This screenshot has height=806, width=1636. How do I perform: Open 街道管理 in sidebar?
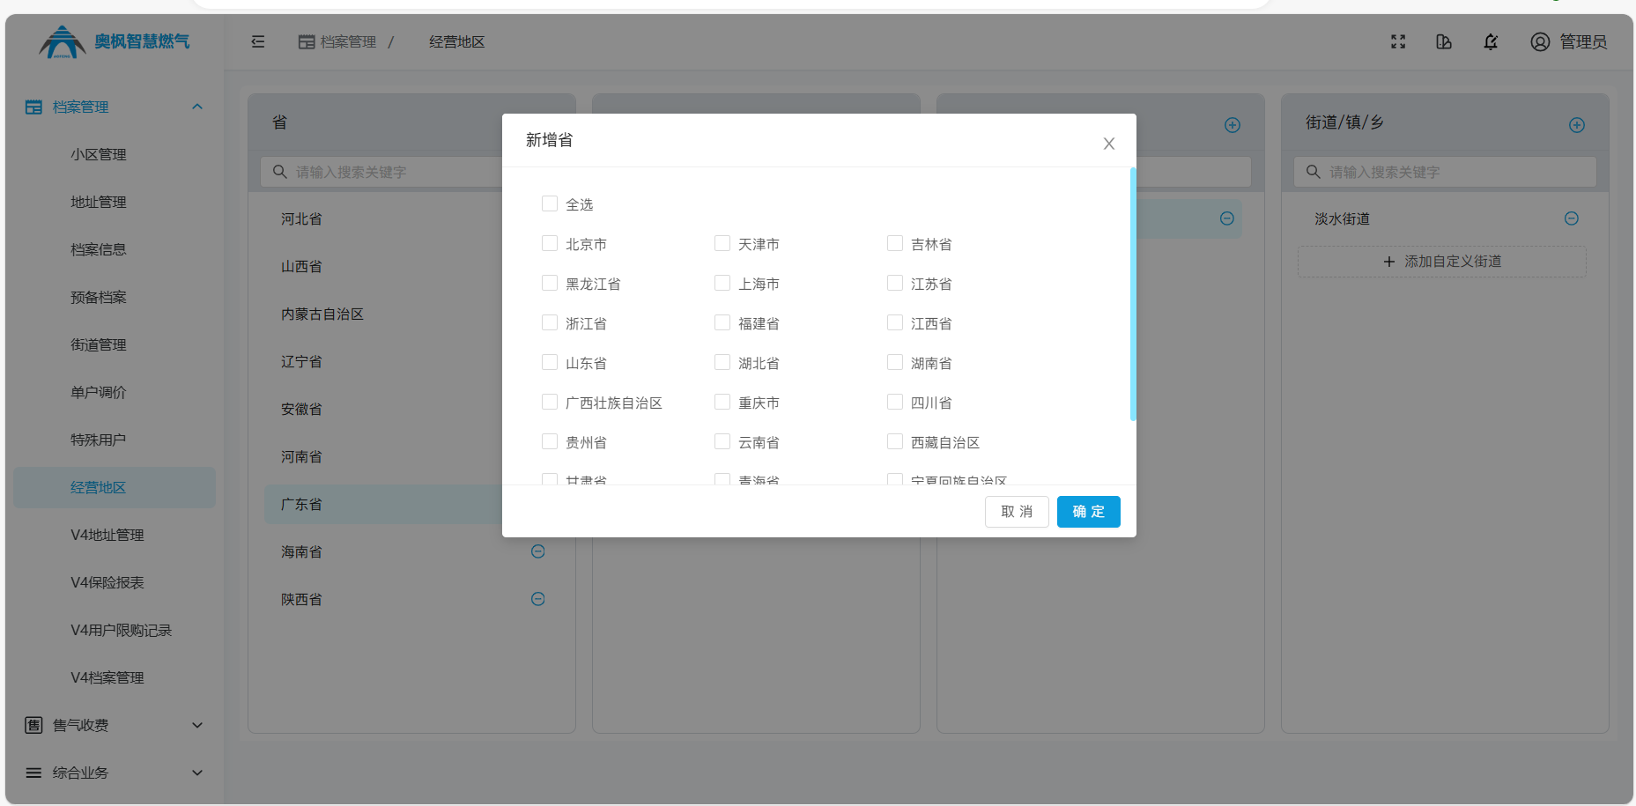point(115,344)
